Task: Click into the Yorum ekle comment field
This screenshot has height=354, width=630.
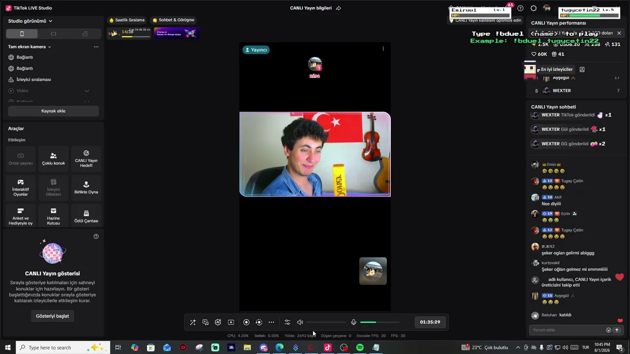Action: point(568,330)
